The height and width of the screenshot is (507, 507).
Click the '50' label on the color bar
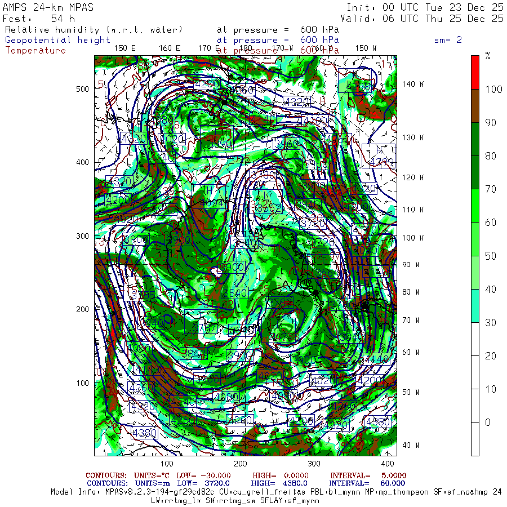[x=491, y=256]
